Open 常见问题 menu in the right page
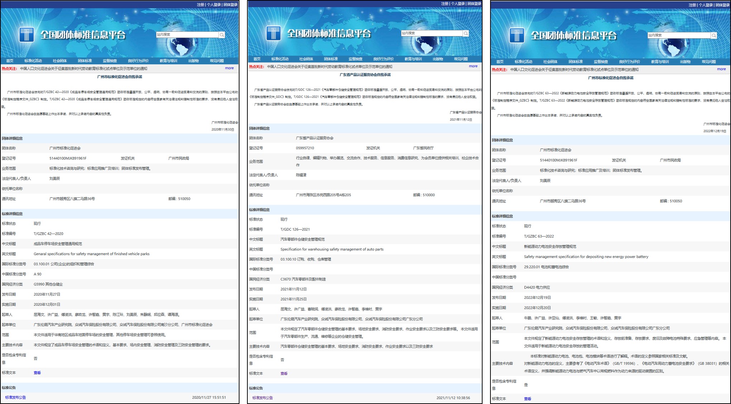The image size is (731, 404). pos(708,62)
